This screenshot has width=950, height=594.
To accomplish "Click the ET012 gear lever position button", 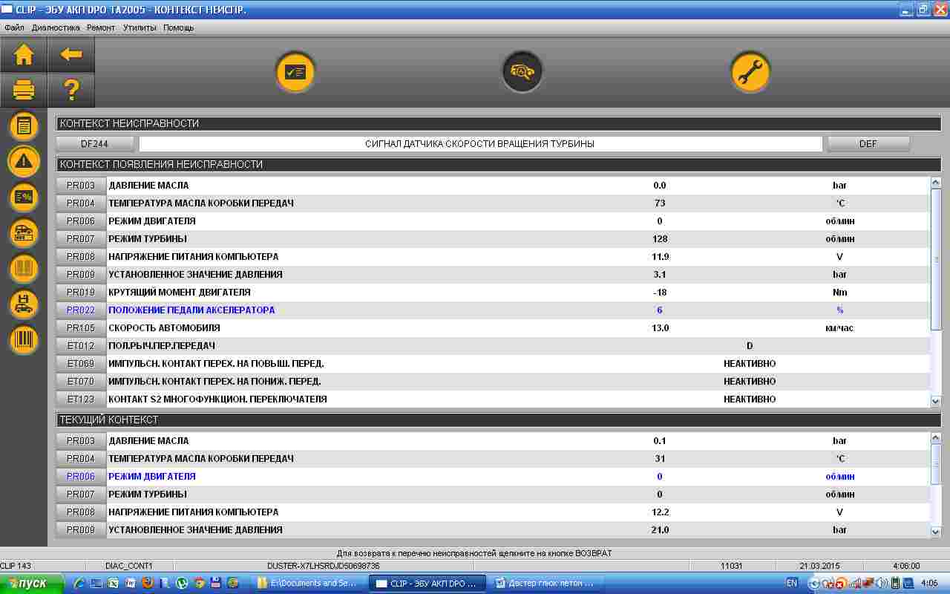I will coord(81,346).
